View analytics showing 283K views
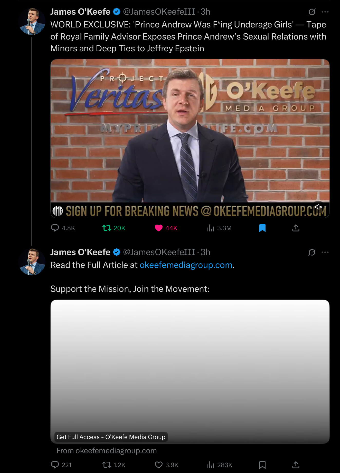This screenshot has width=340, height=473. click(220, 465)
